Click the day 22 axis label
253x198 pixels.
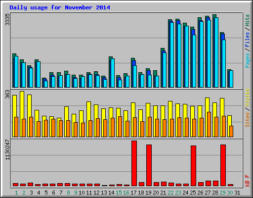click(170, 193)
